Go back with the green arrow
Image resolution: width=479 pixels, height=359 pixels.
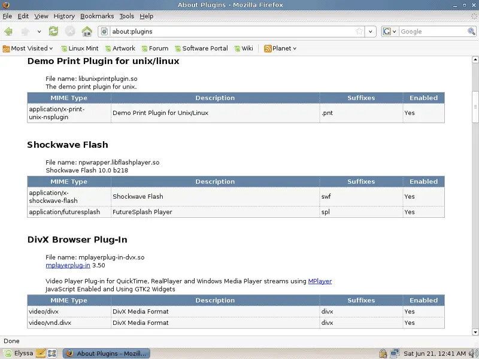click(x=8, y=31)
